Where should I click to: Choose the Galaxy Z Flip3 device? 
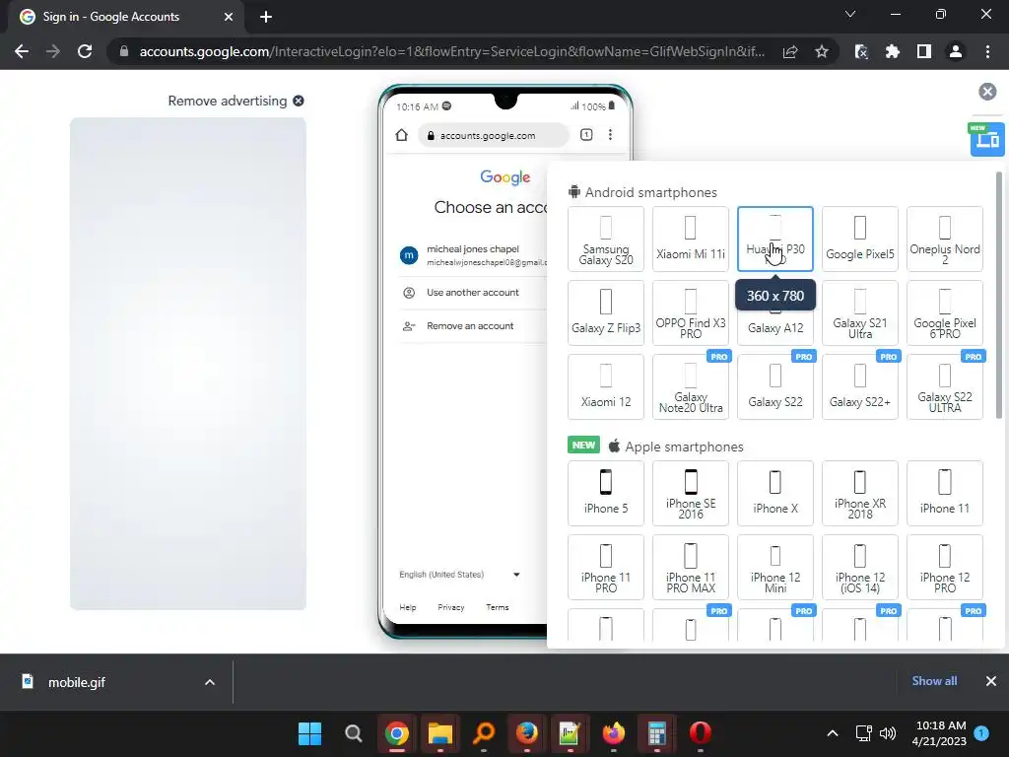click(x=606, y=312)
